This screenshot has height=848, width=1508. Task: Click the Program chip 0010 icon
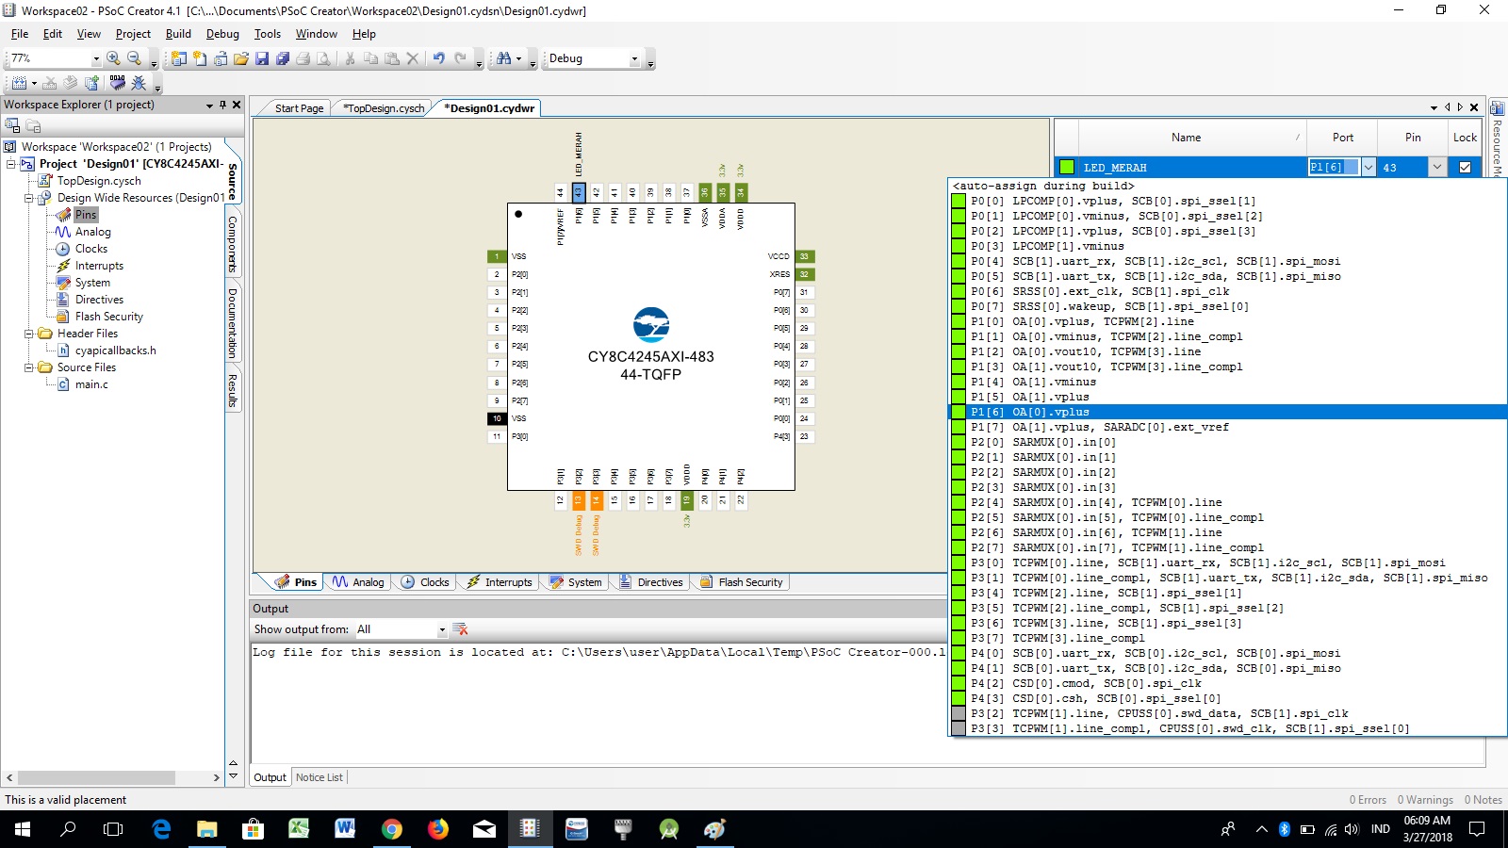point(117,83)
